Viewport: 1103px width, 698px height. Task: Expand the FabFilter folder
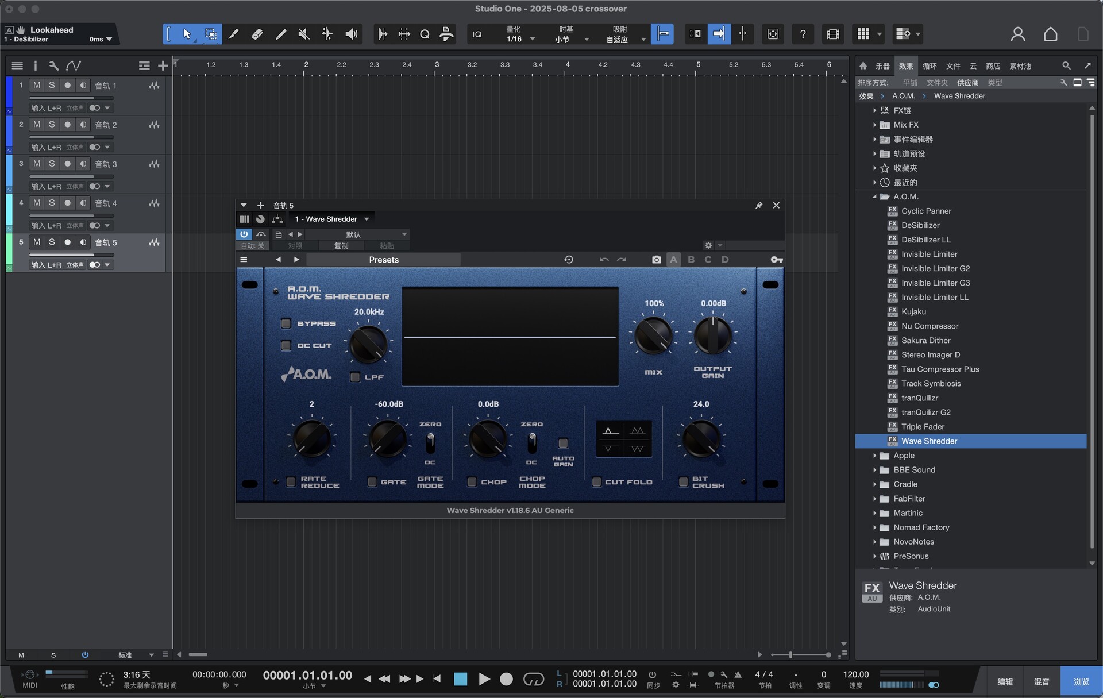pyautogui.click(x=875, y=499)
